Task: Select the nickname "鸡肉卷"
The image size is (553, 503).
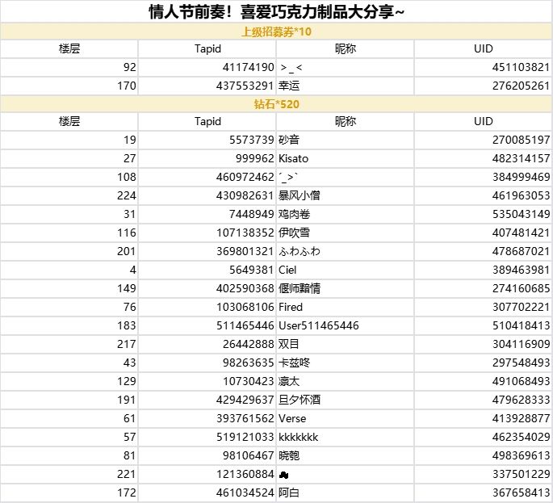Action: click(x=295, y=214)
